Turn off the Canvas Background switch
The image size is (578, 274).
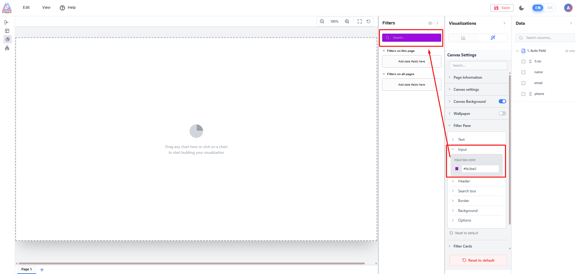click(x=502, y=102)
